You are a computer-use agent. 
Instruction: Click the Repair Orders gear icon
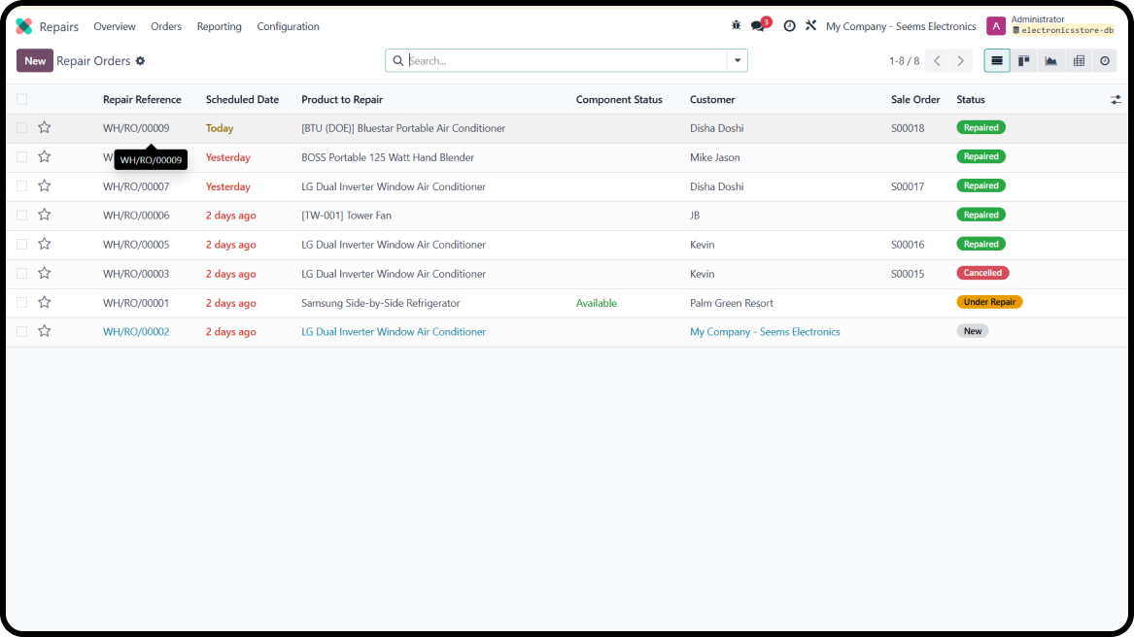click(x=140, y=61)
